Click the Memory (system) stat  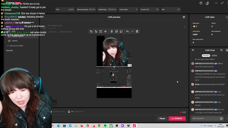86,10
